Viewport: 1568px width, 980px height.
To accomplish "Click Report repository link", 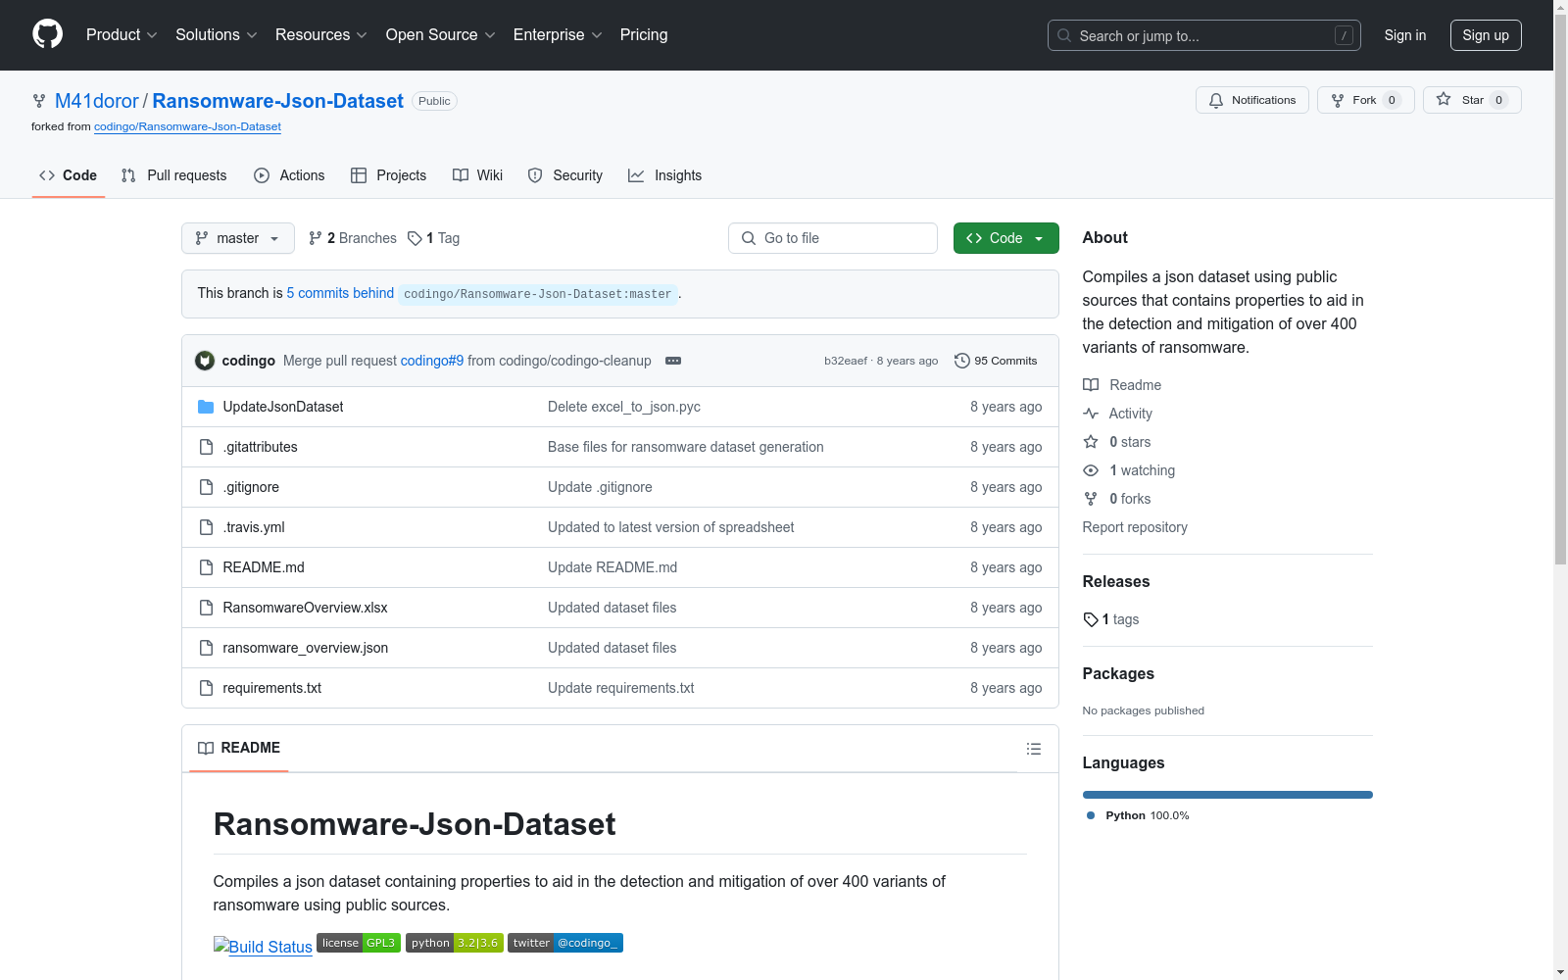I will pos(1135,527).
